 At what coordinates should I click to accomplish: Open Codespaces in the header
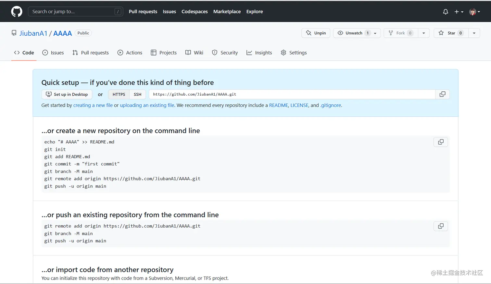195,12
